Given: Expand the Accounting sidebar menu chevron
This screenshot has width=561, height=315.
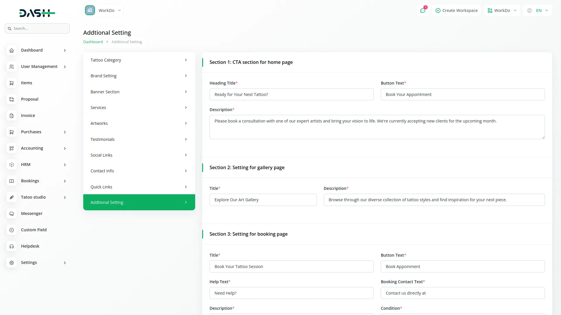Looking at the screenshot, I should (x=65, y=148).
